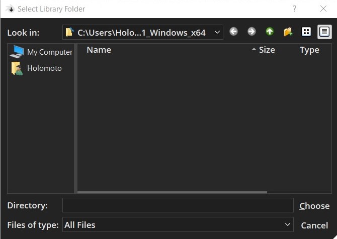Click into the Directory input field
The height and width of the screenshot is (239, 337).
178,205
